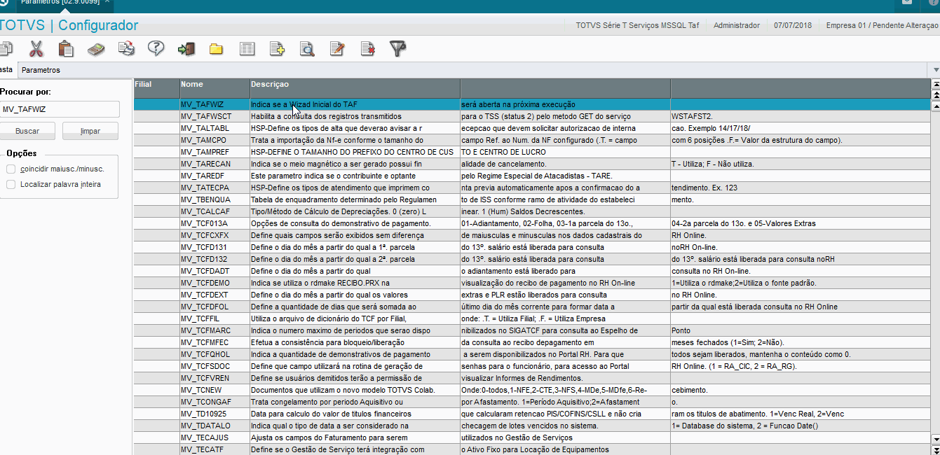Click the mail envelope icon in title bar

(907, 2)
